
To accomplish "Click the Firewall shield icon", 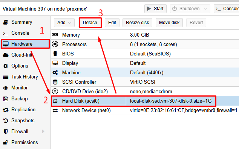I will click(6, 132).
